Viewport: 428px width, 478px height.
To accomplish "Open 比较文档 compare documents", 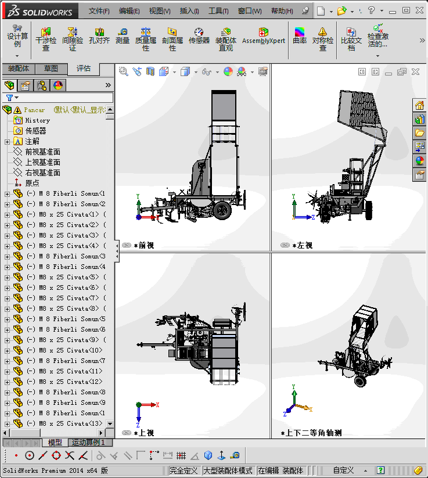I will (351, 39).
